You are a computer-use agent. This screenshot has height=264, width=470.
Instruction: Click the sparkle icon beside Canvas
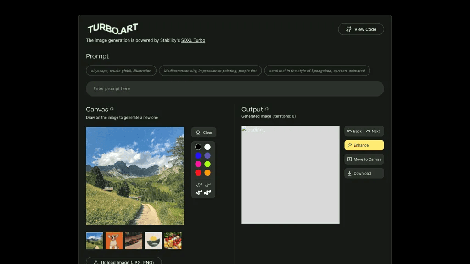(x=112, y=109)
